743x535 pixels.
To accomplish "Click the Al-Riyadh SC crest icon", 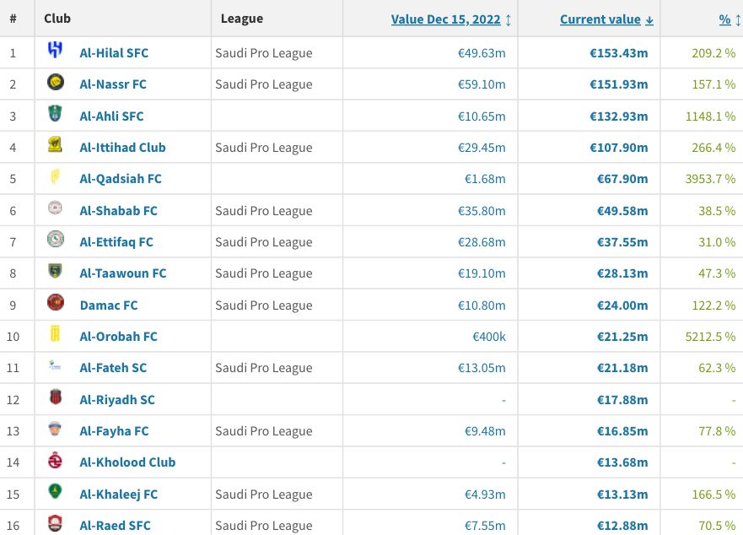I will (x=56, y=397).
